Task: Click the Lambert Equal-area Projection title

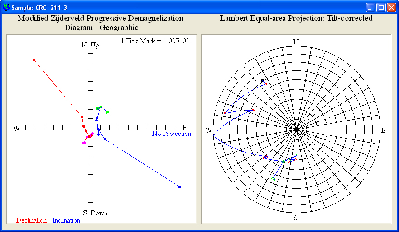Action: [x=296, y=18]
